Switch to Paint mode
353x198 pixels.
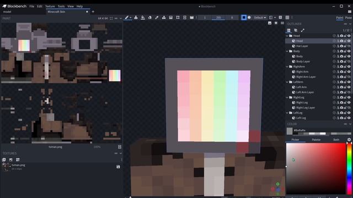tap(340, 18)
